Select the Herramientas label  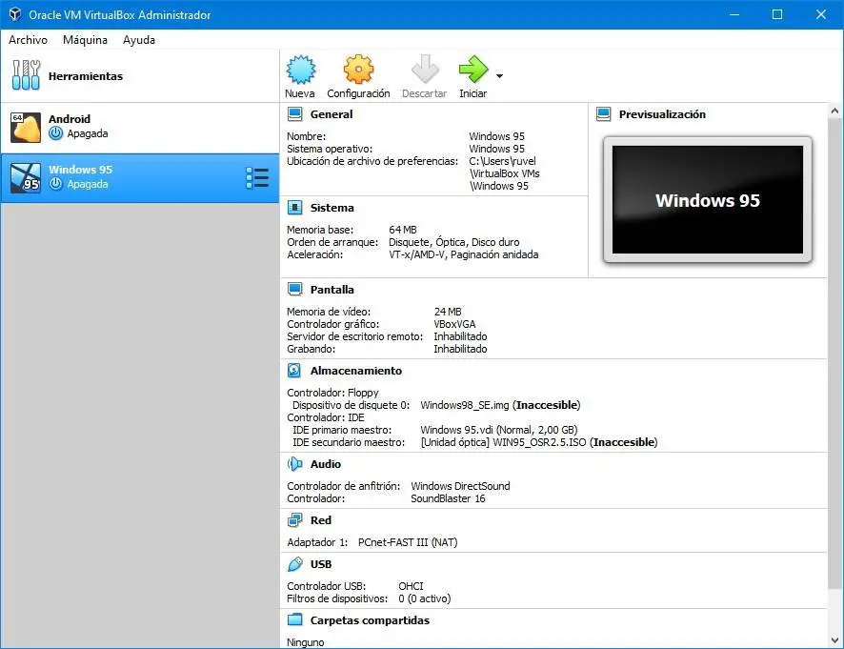pos(86,76)
